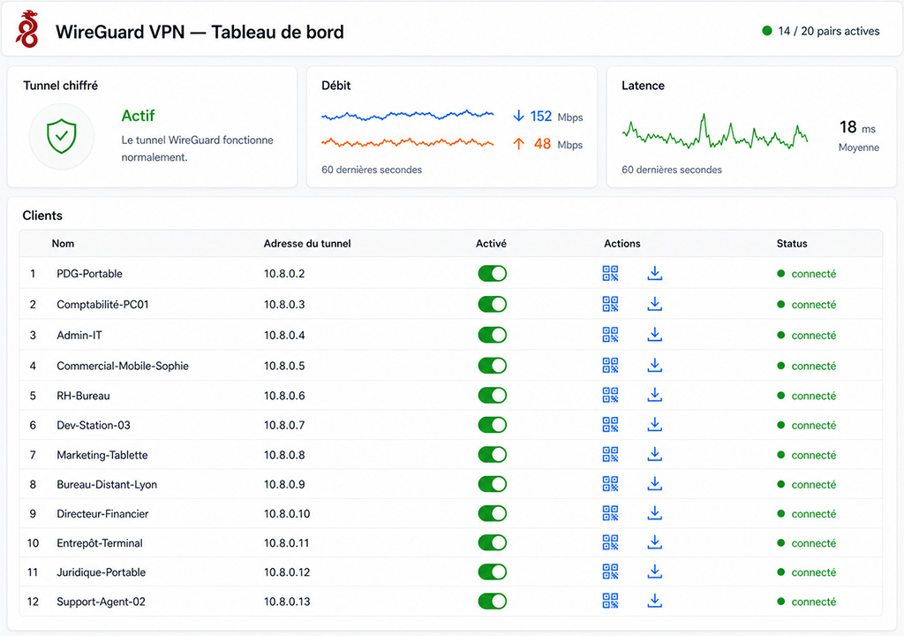Image resolution: width=904 pixels, height=636 pixels.
Task: Disable the Comptabilité-PC01 client toggle
Action: click(x=493, y=304)
